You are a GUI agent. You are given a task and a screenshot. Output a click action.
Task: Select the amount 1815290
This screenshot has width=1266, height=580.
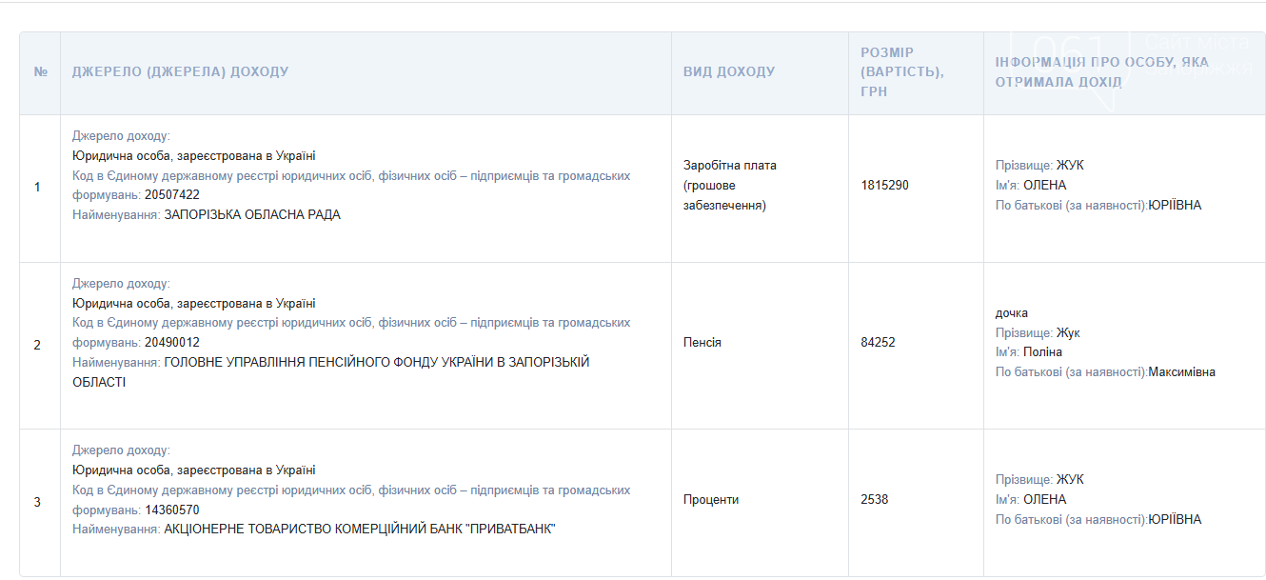pyautogui.click(x=884, y=185)
